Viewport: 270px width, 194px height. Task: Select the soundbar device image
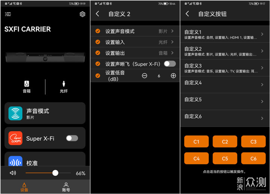[45, 57]
